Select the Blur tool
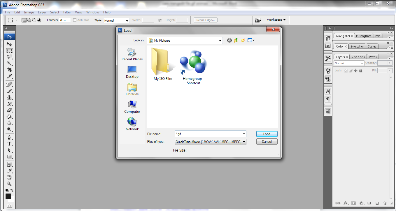The width and height of the screenshot is (396, 211). point(9,123)
